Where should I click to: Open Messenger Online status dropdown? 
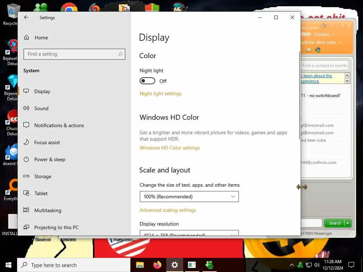coord(333,34)
